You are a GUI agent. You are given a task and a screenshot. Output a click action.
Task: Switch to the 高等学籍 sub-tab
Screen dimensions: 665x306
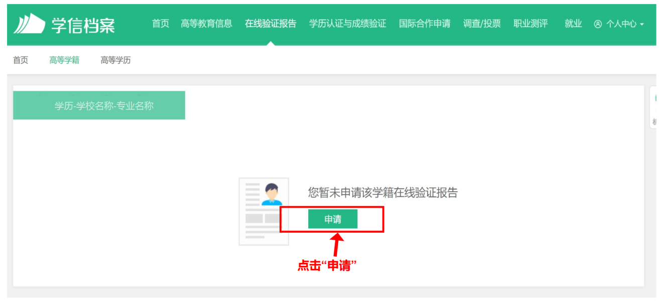(64, 60)
